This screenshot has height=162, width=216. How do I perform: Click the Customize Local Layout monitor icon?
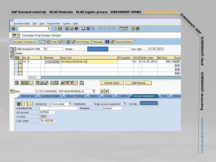click(137, 29)
